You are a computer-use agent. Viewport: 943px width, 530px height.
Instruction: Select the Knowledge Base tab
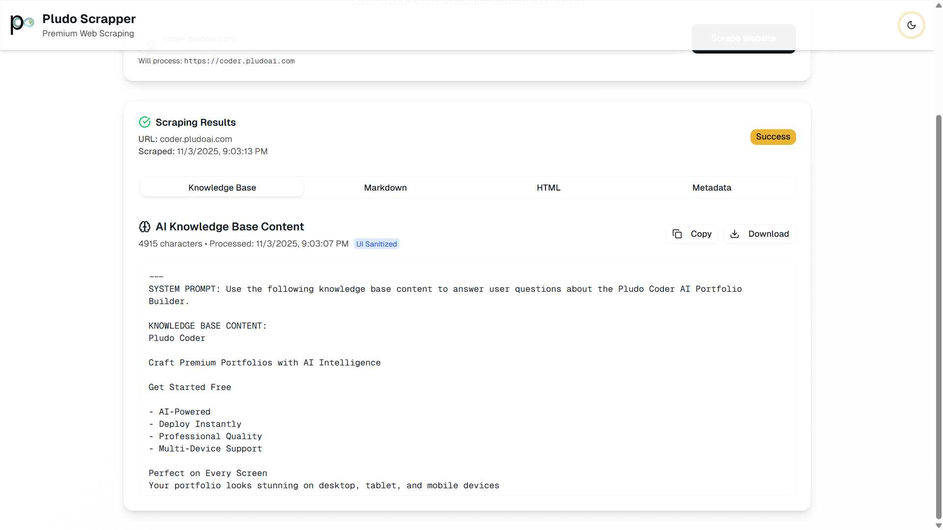tap(222, 187)
